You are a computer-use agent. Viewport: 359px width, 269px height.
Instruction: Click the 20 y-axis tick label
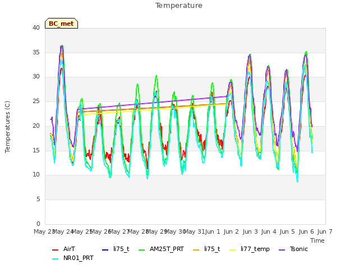(x=36, y=126)
